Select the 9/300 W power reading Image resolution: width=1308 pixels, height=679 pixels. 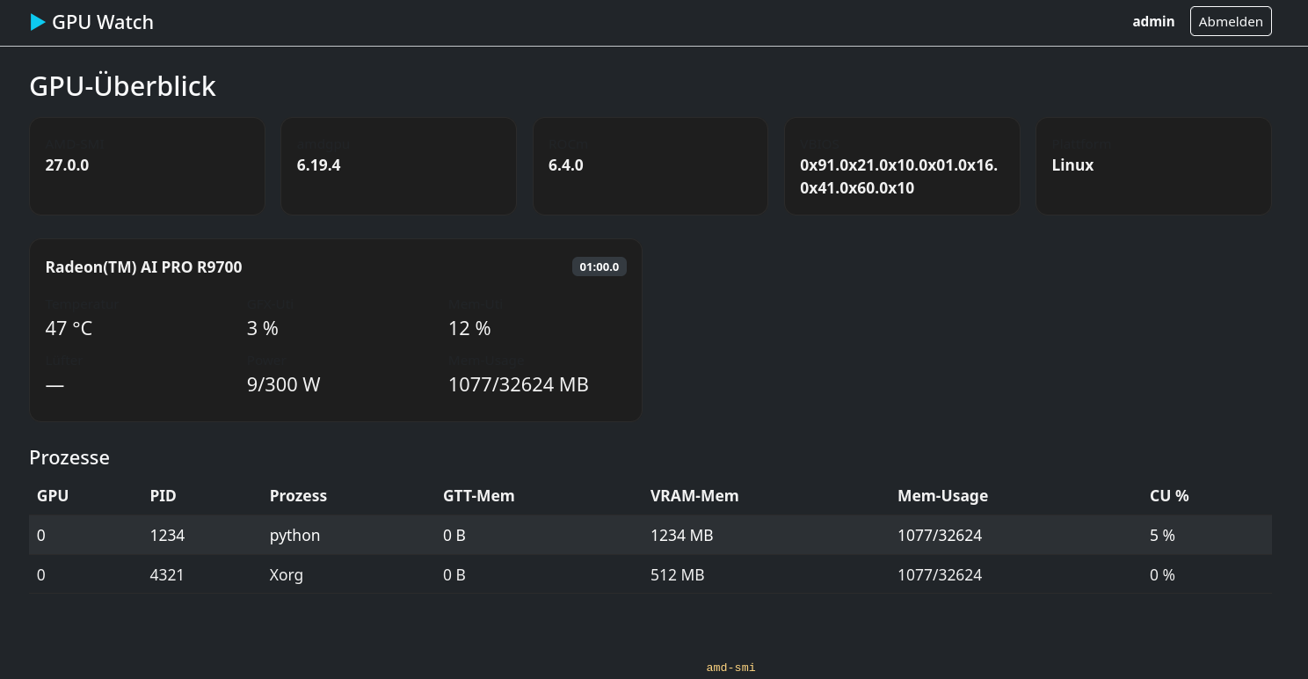(283, 384)
